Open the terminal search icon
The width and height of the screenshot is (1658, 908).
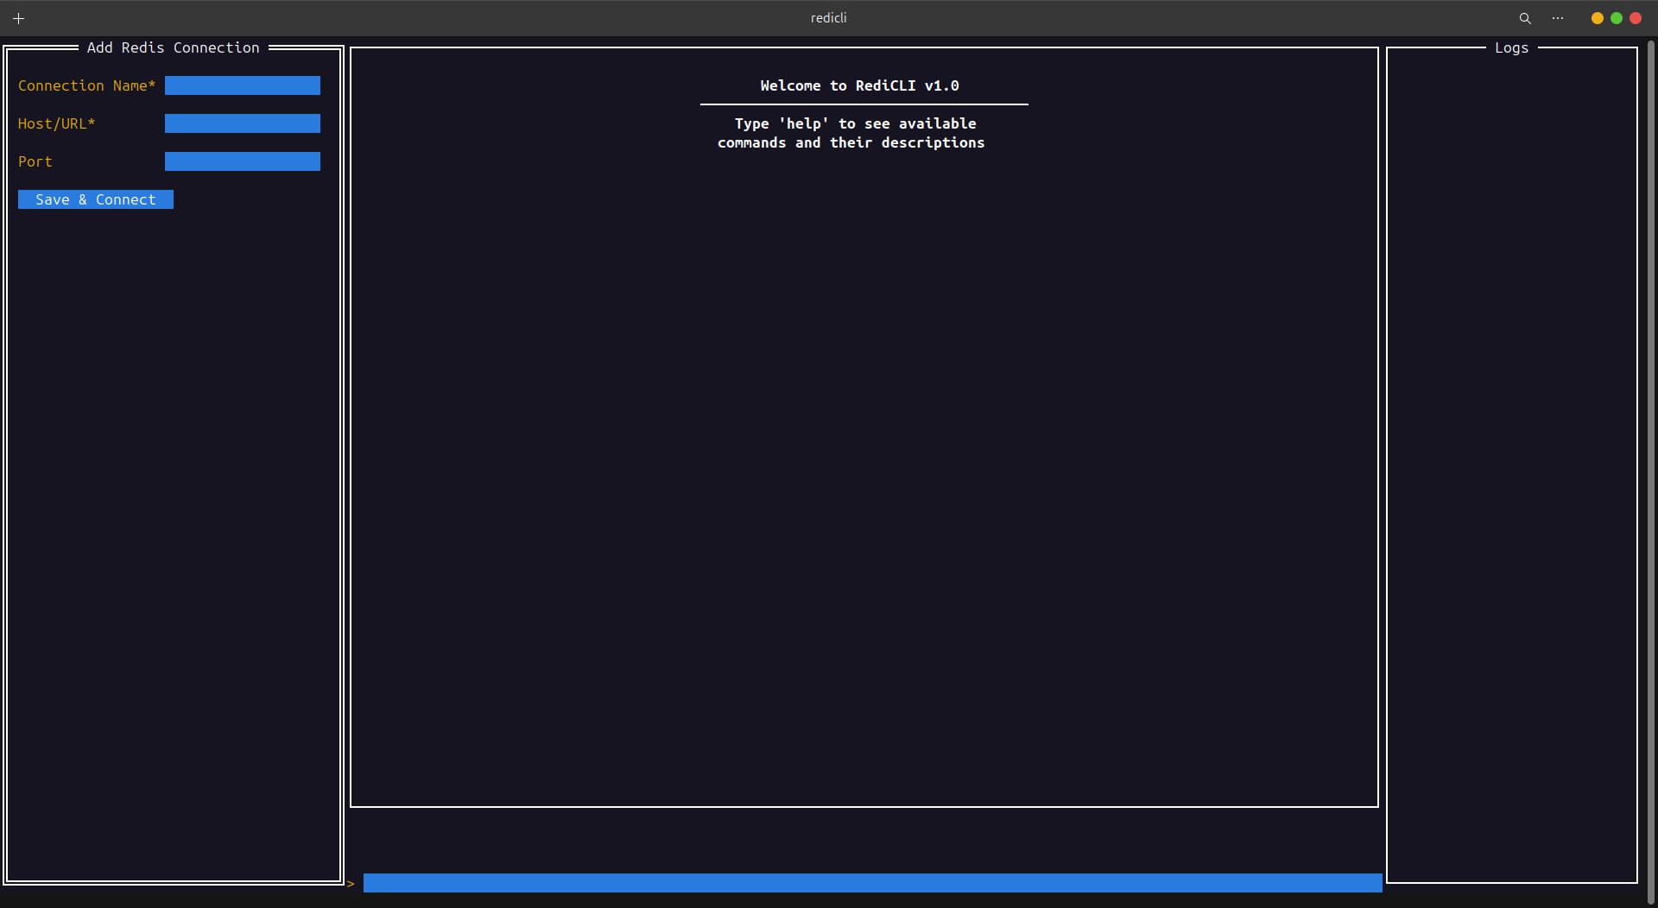pos(1525,18)
